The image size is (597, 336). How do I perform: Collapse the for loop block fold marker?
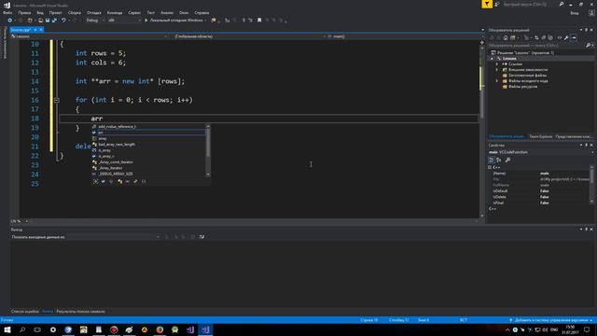(57, 100)
